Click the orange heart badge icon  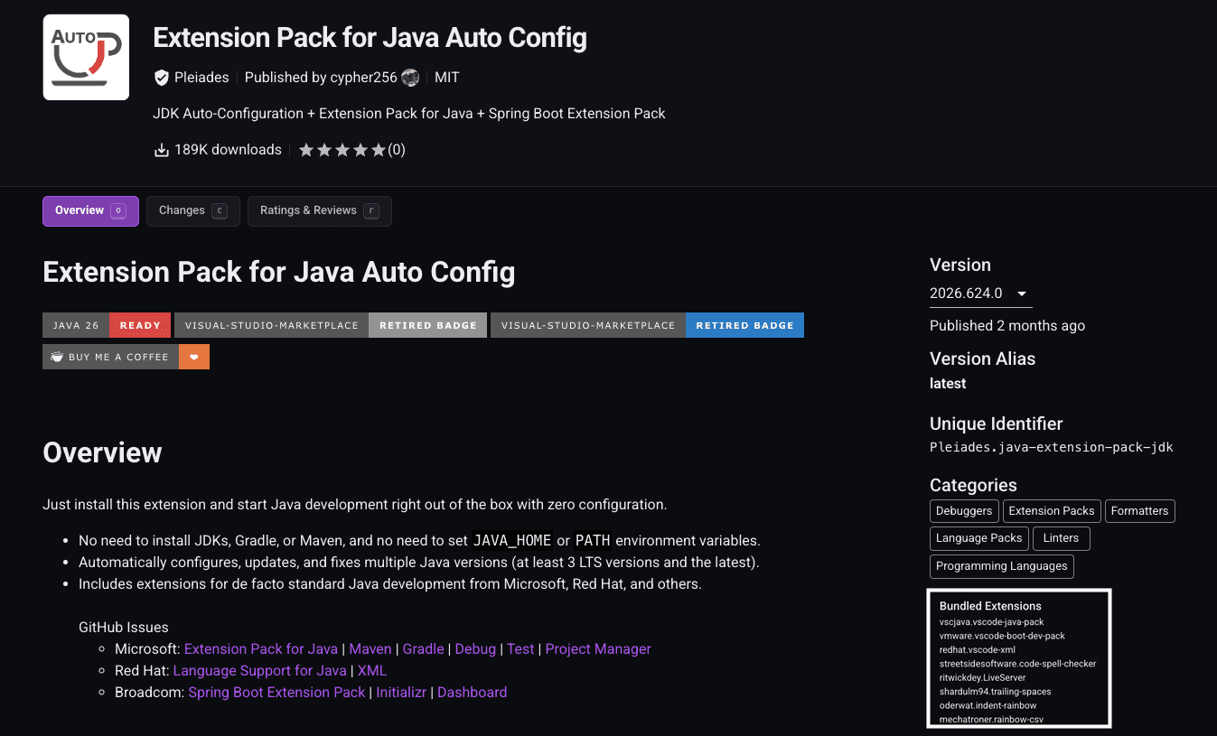[194, 357]
